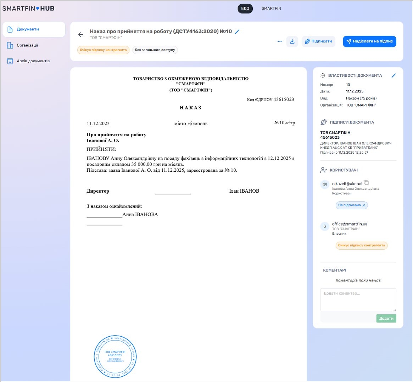
Task: Click the download document icon
Action: tap(292, 41)
